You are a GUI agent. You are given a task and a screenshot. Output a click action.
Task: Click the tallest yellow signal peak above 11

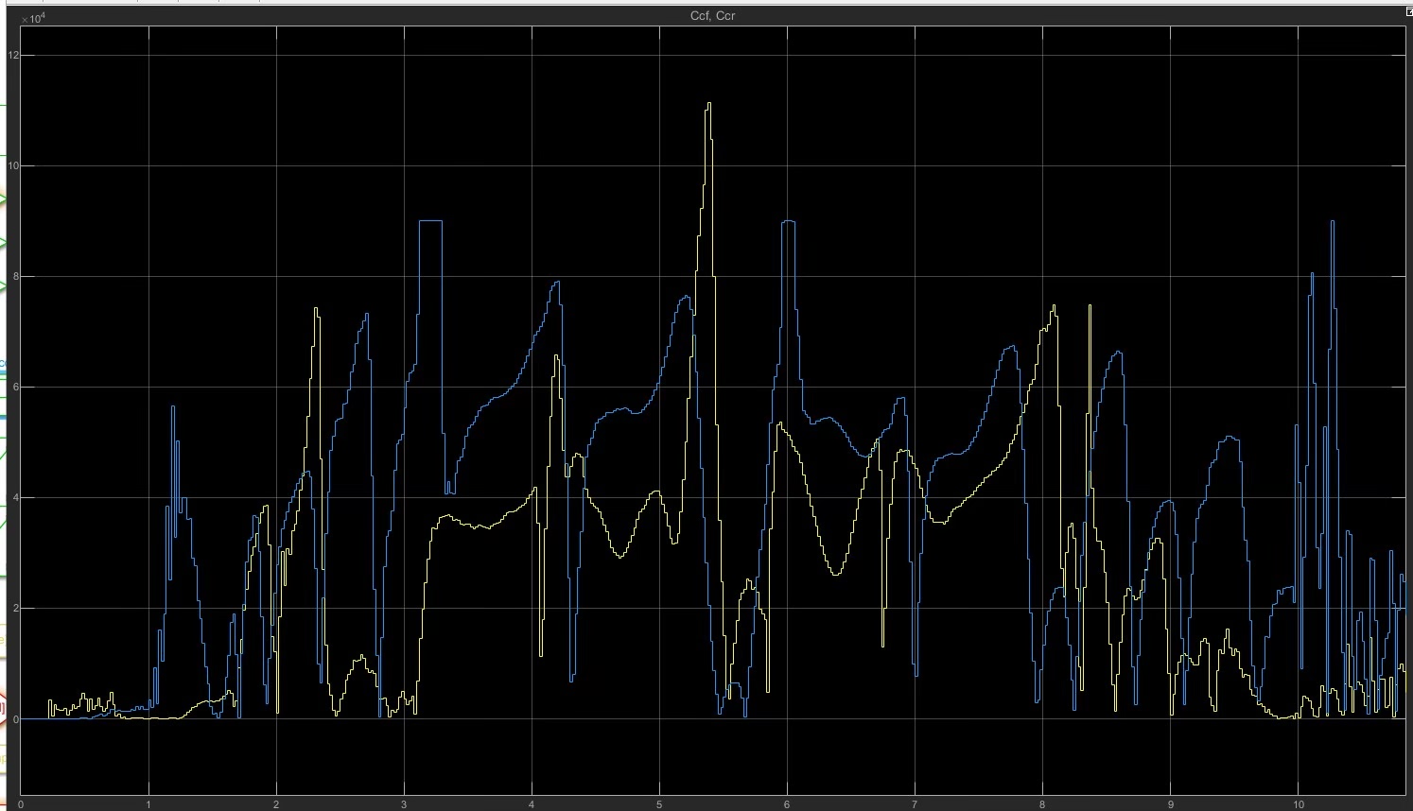[x=708, y=105]
